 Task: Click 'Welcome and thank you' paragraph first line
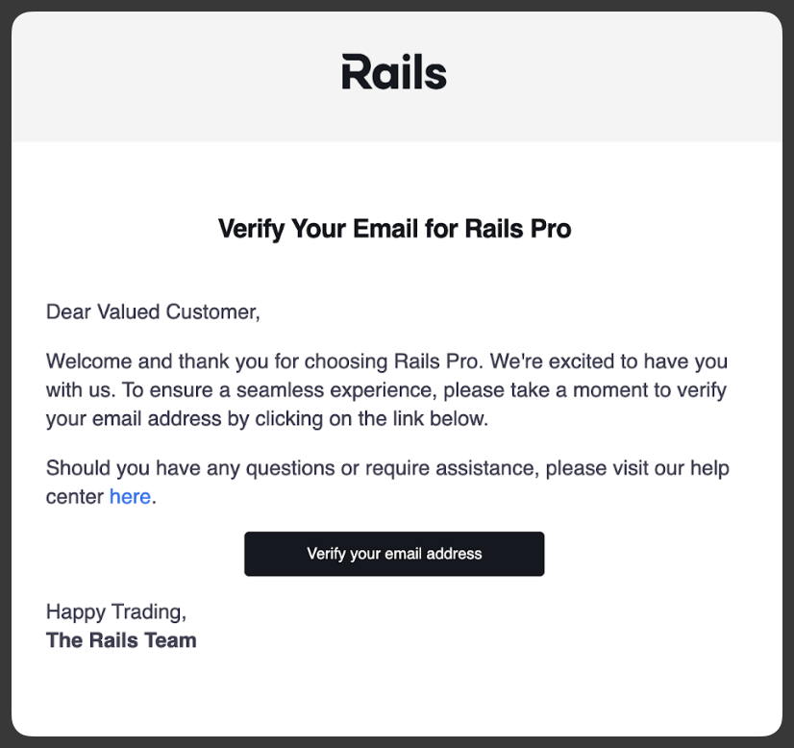click(386, 362)
